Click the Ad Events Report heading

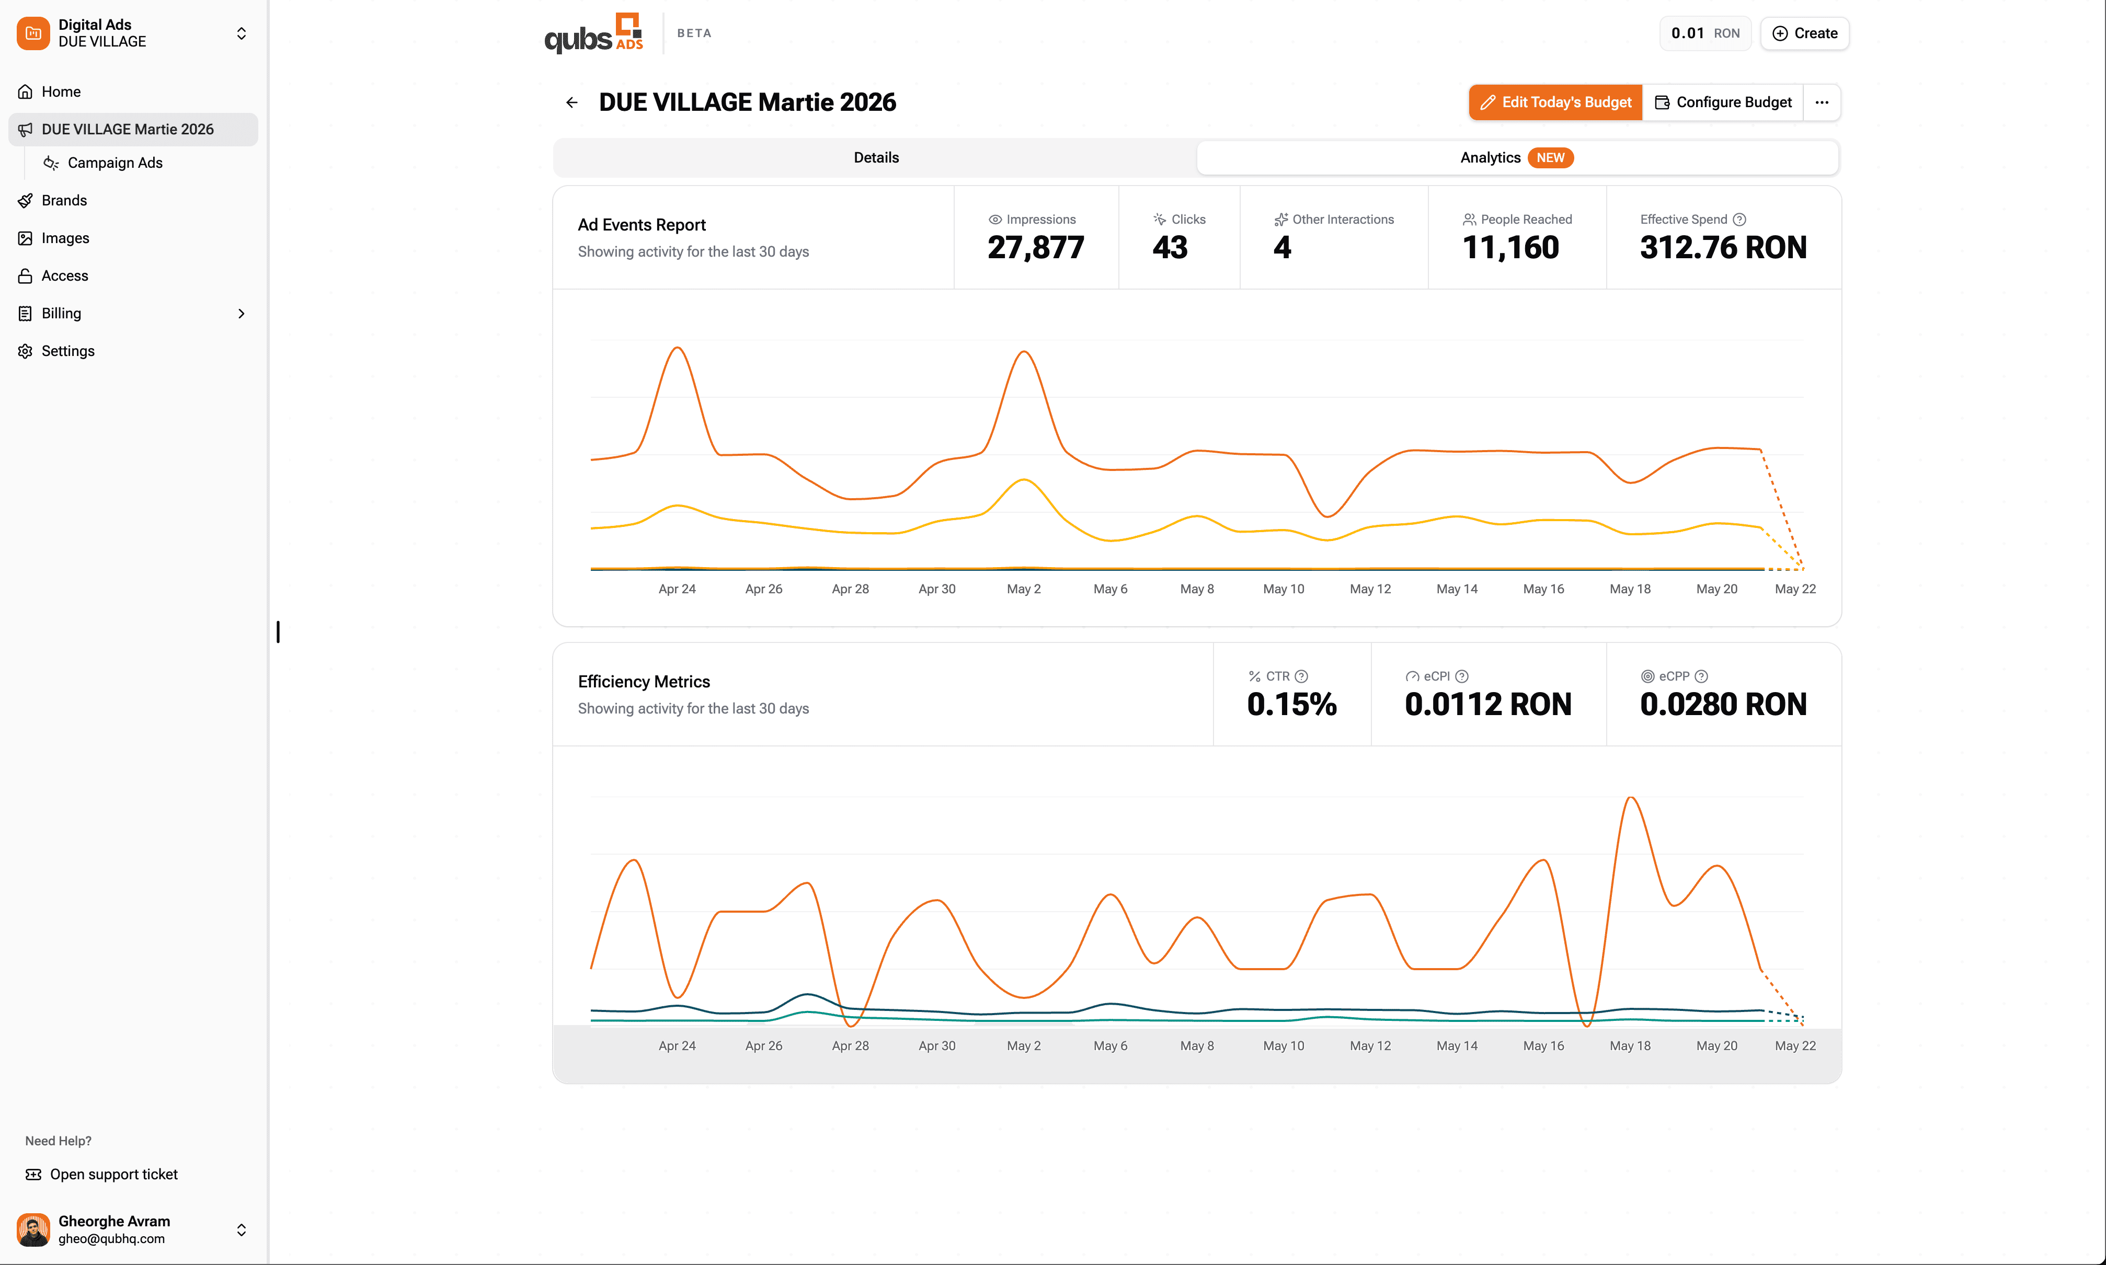pos(641,224)
